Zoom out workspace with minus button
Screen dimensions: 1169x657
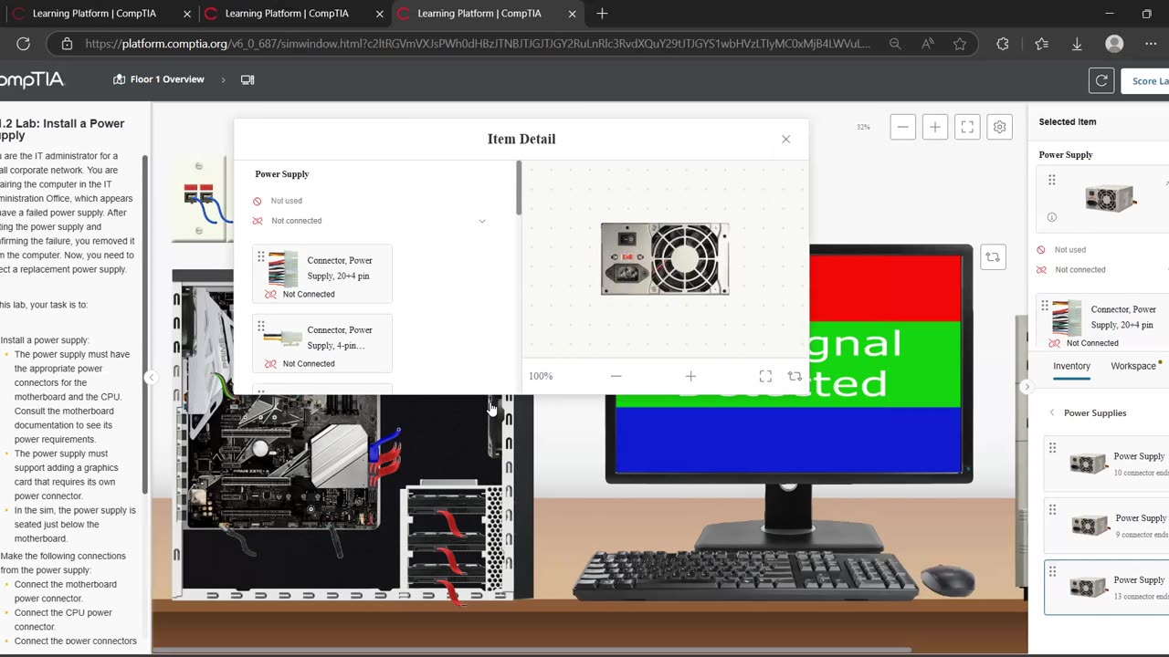902,128
